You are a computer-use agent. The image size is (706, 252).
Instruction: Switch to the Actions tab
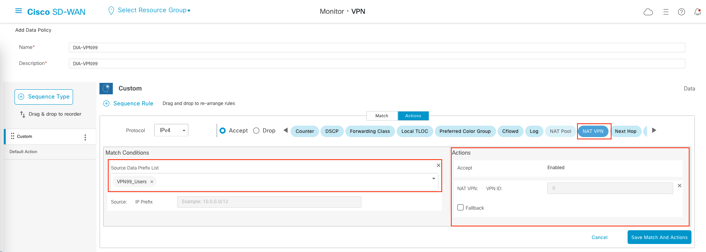(x=413, y=116)
